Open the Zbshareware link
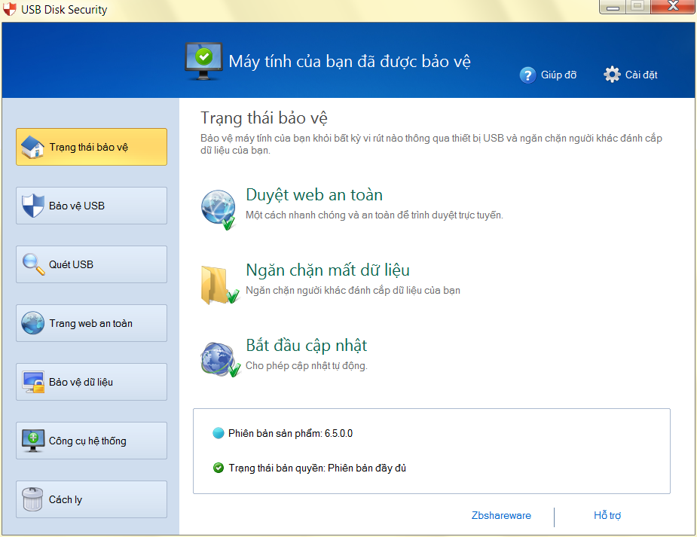The width and height of the screenshot is (697, 537). (501, 516)
